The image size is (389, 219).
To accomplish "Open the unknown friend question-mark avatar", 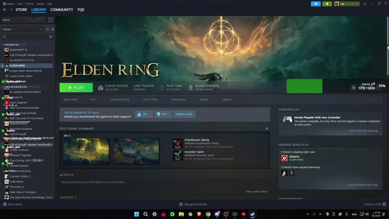I will (x=291, y=173).
